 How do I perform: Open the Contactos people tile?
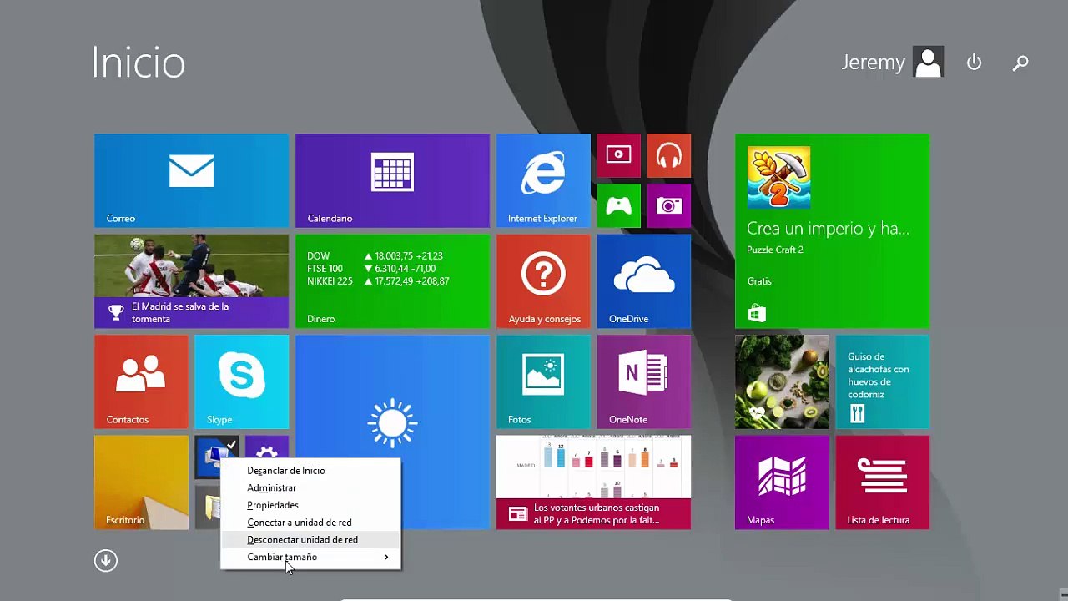click(141, 381)
